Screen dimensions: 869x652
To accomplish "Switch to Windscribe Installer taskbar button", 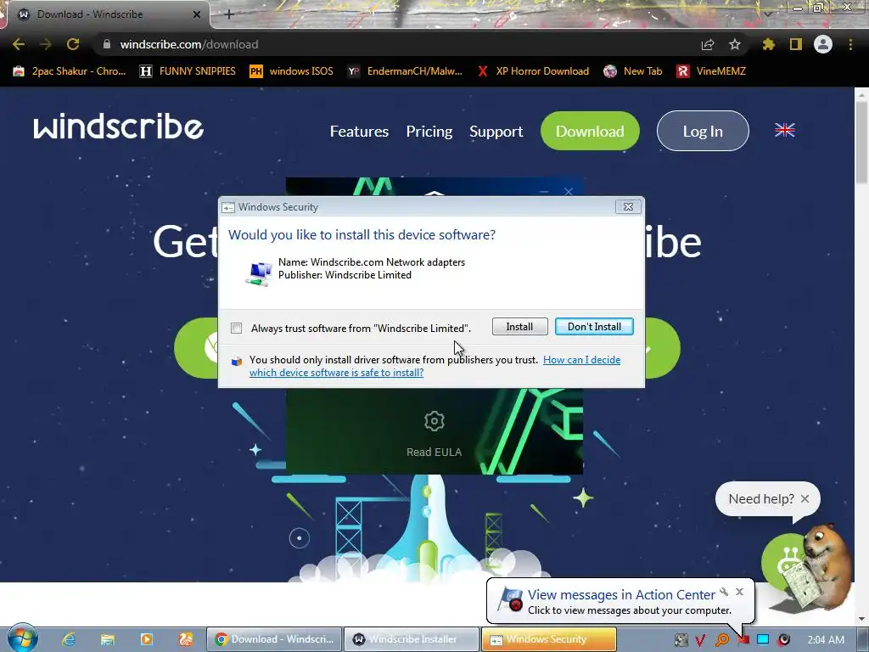I will point(412,639).
